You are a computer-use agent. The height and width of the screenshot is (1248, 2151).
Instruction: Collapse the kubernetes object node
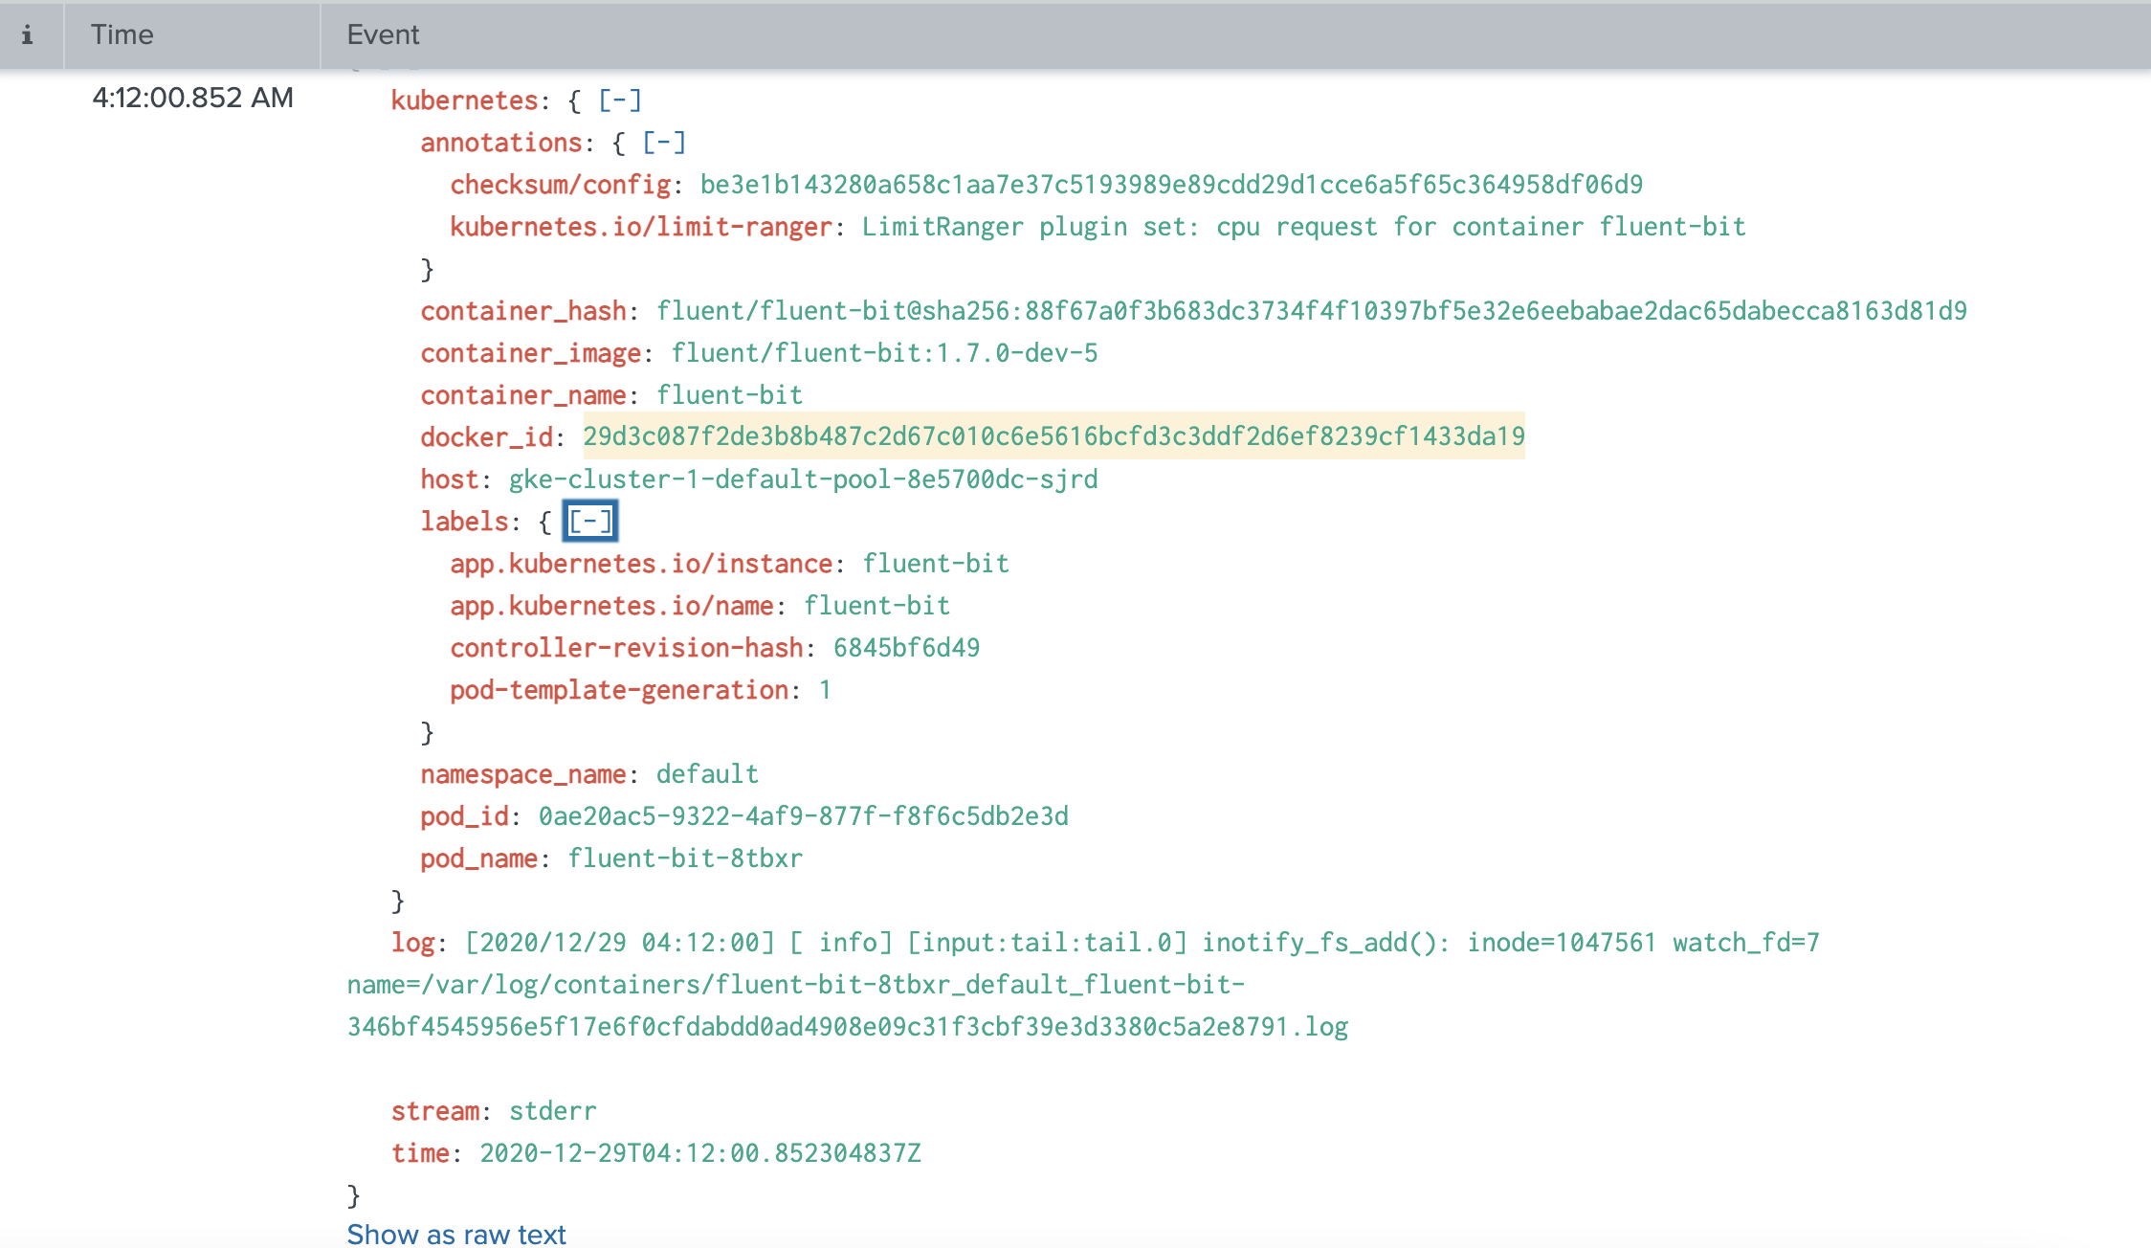619,100
